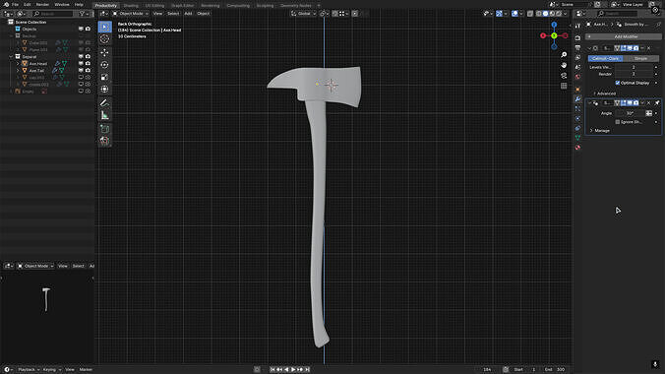Adjust the Render levels value field
Image resolution: width=665 pixels, height=374 pixels.
click(x=635, y=74)
